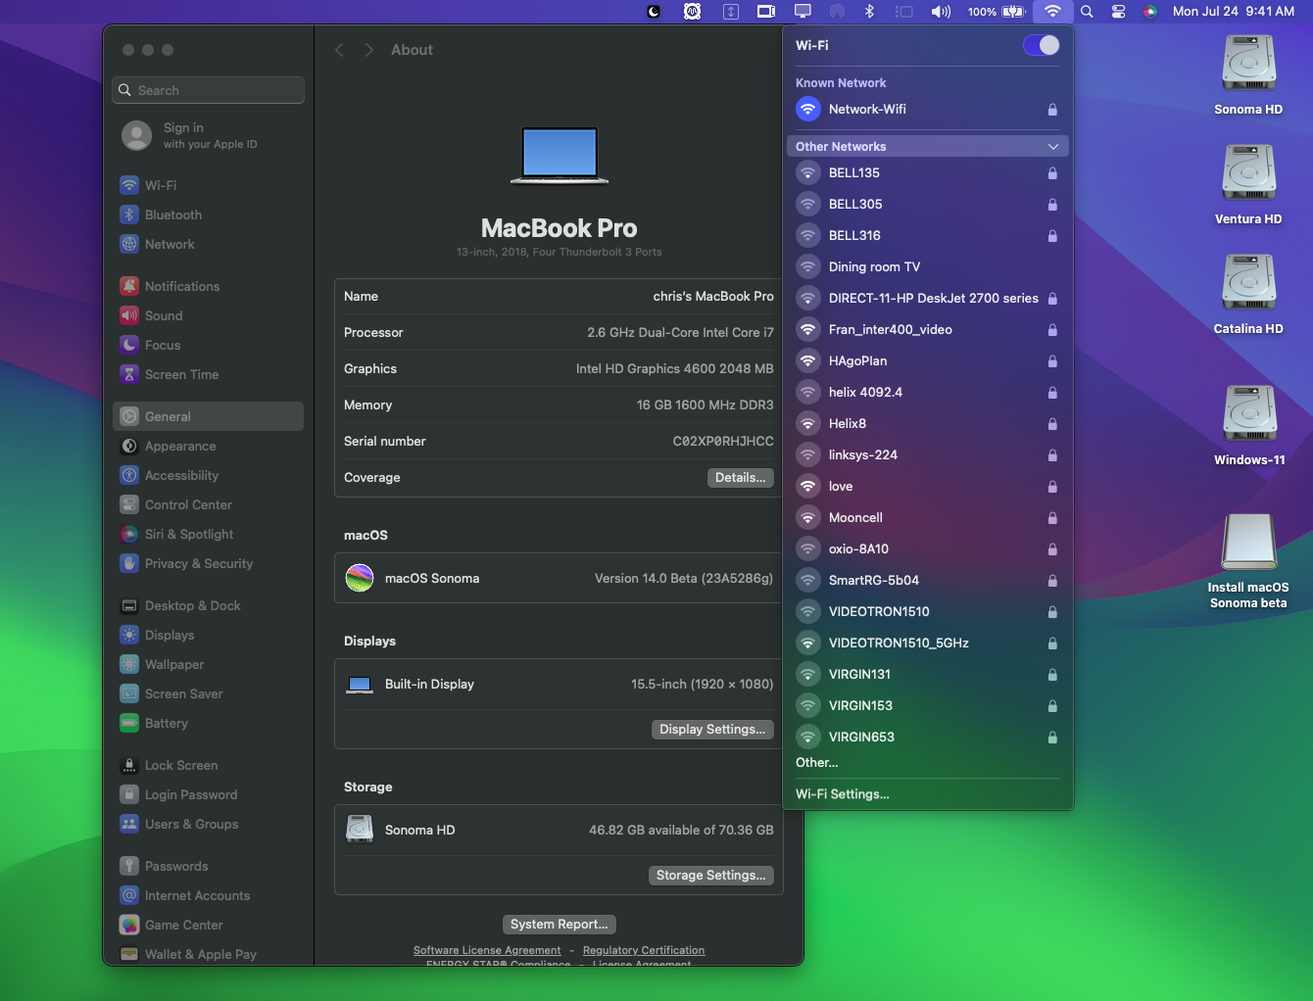This screenshot has width=1313, height=1001.
Task: Open Screen Saver settings
Action: click(208, 693)
